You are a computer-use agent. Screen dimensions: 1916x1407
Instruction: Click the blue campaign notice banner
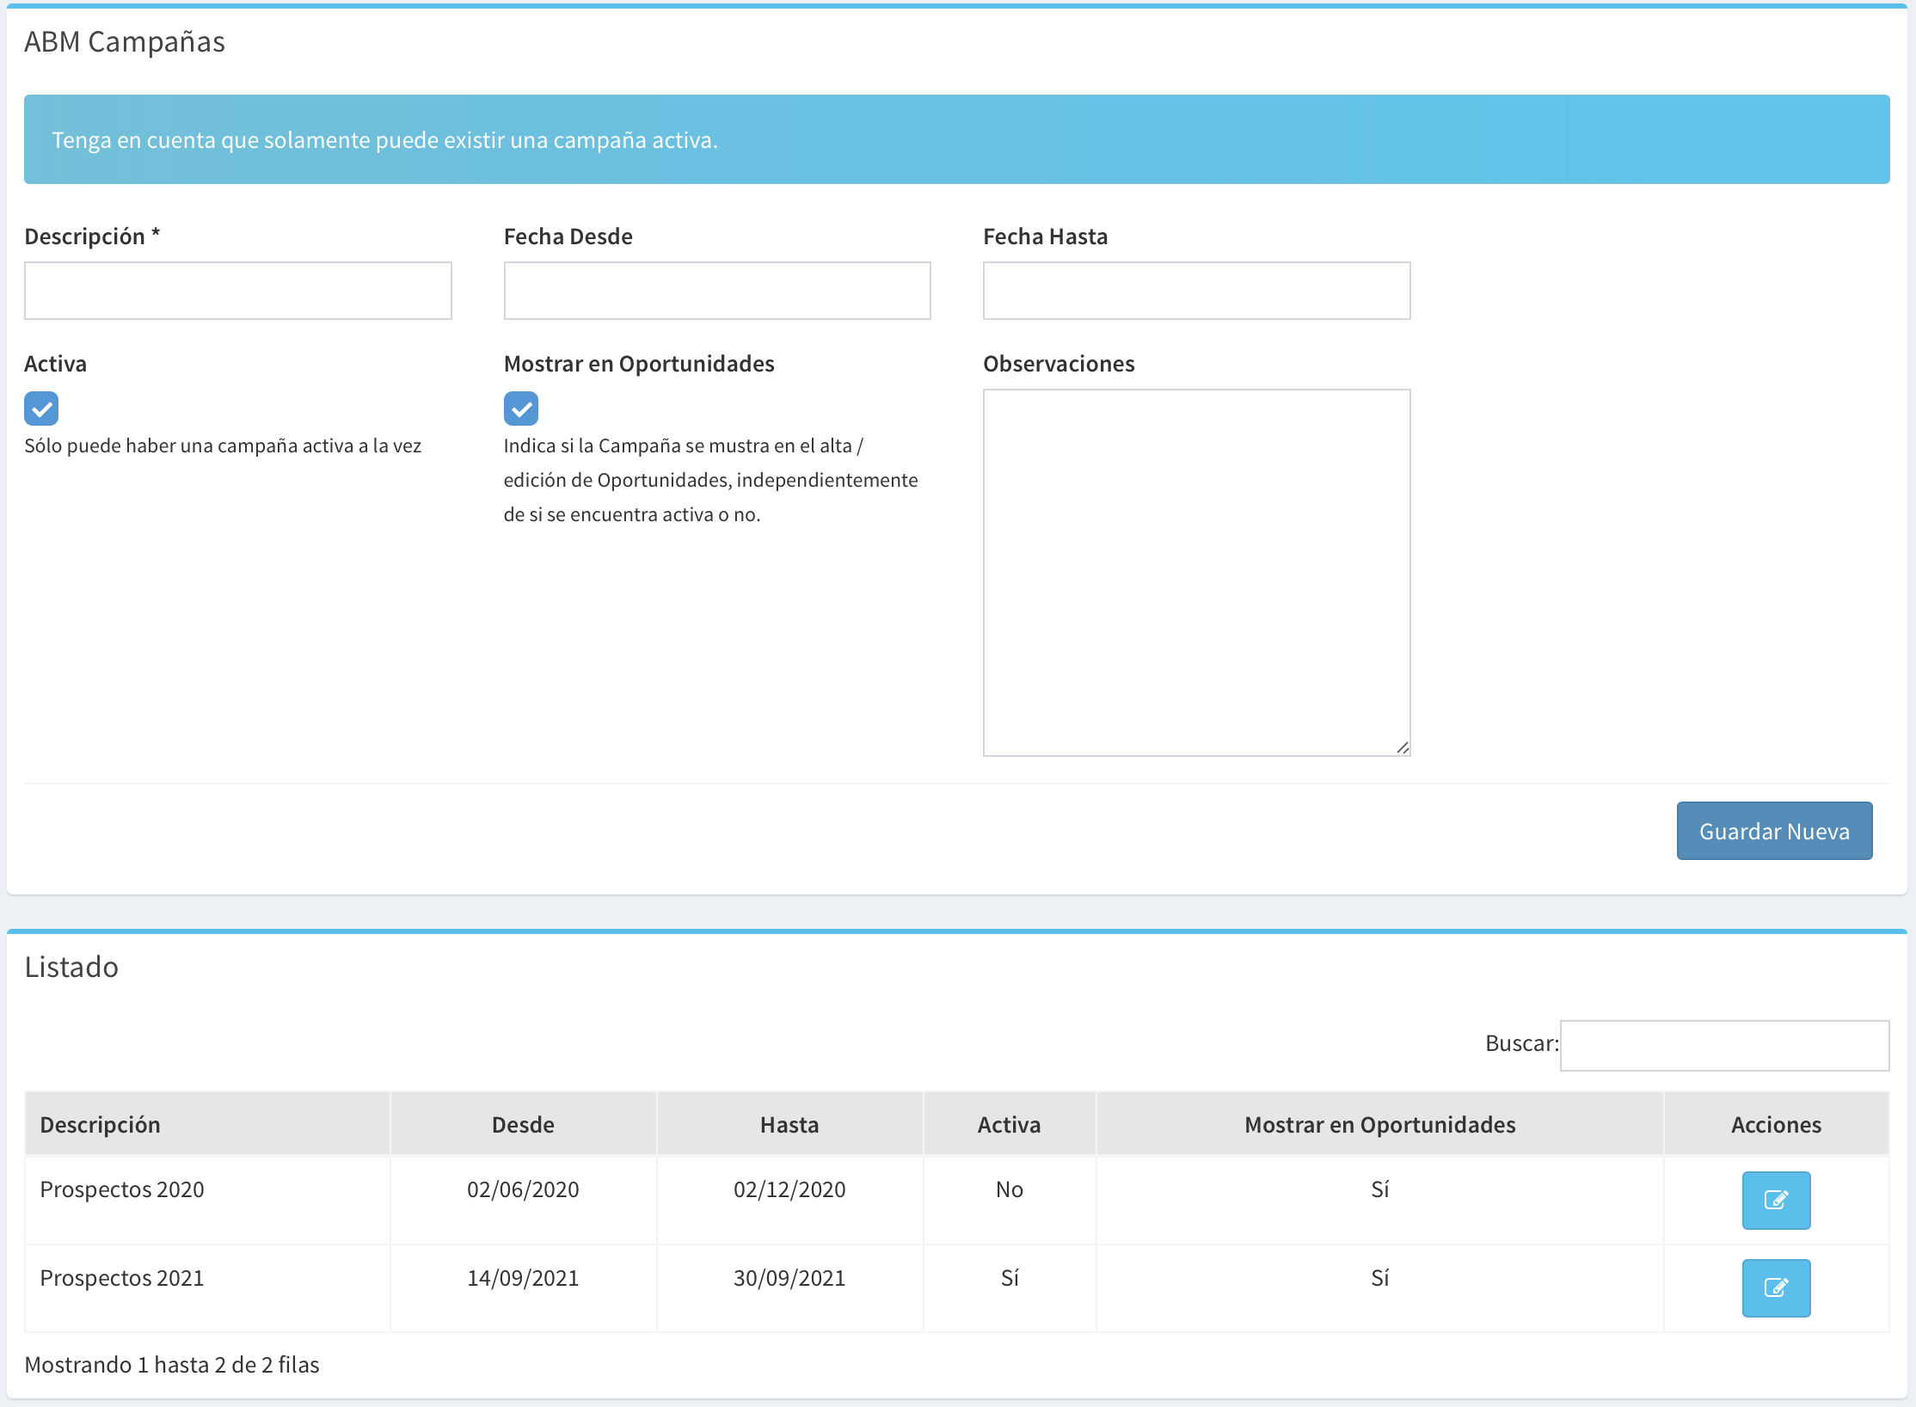pyautogui.click(x=956, y=139)
